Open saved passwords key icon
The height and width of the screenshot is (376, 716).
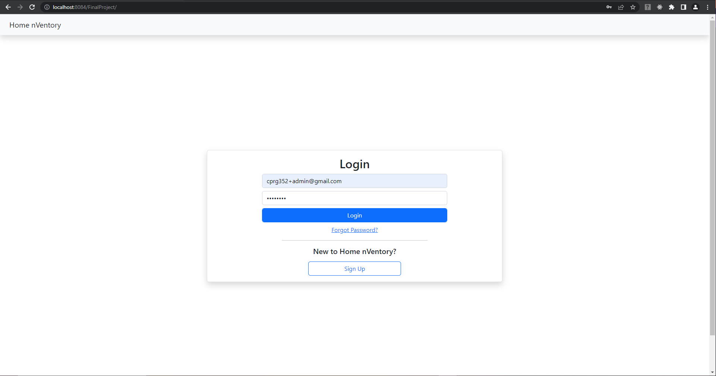tap(609, 7)
